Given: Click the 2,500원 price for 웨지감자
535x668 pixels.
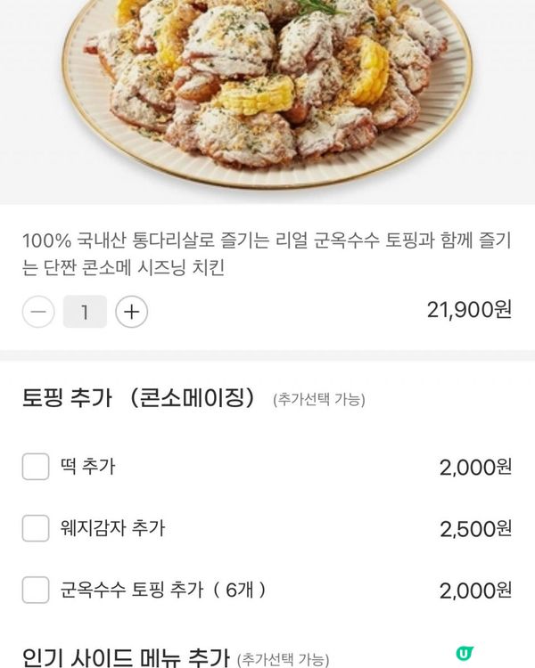Looking at the screenshot, I should click(x=475, y=528).
